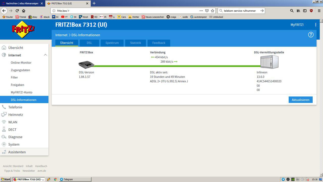The height and width of the screenshot is (182, 323).
Task: Click the Firefox home button
Action: 24,11
